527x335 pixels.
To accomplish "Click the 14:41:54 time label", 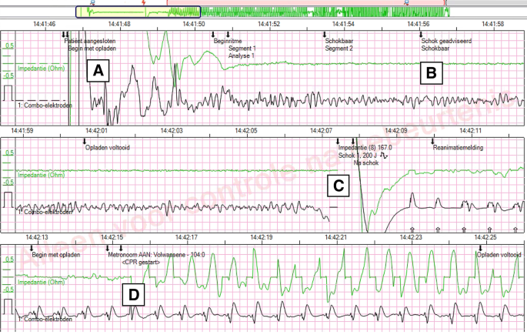I will (343, 24).
